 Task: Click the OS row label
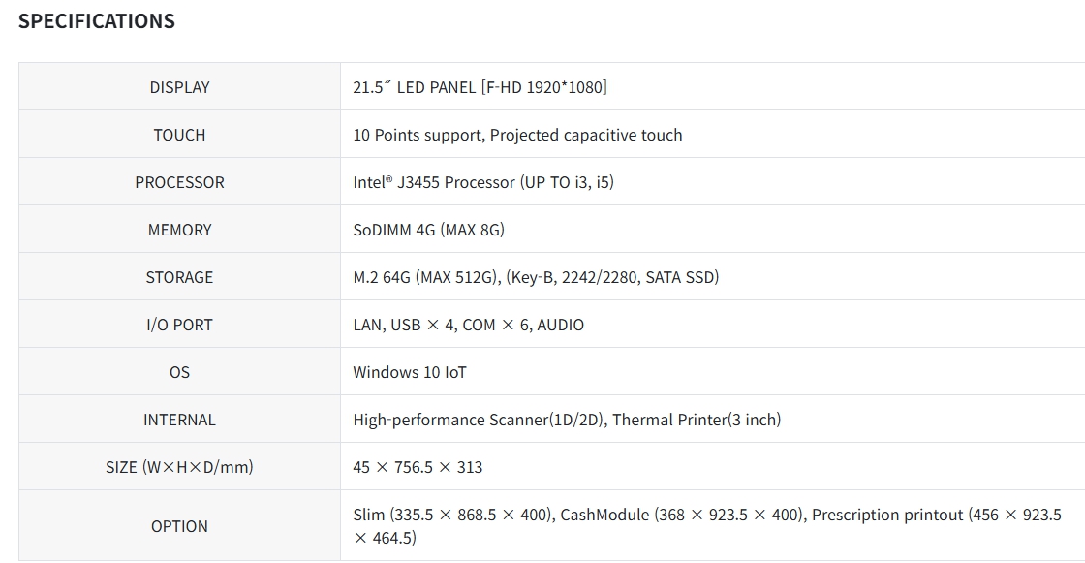tap(179, 372)
